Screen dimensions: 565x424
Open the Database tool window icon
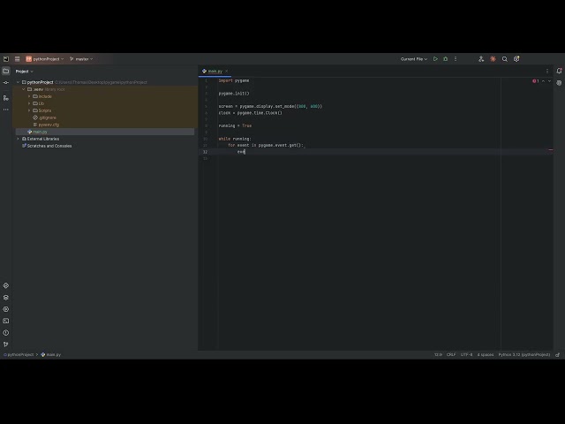(559, 83)
